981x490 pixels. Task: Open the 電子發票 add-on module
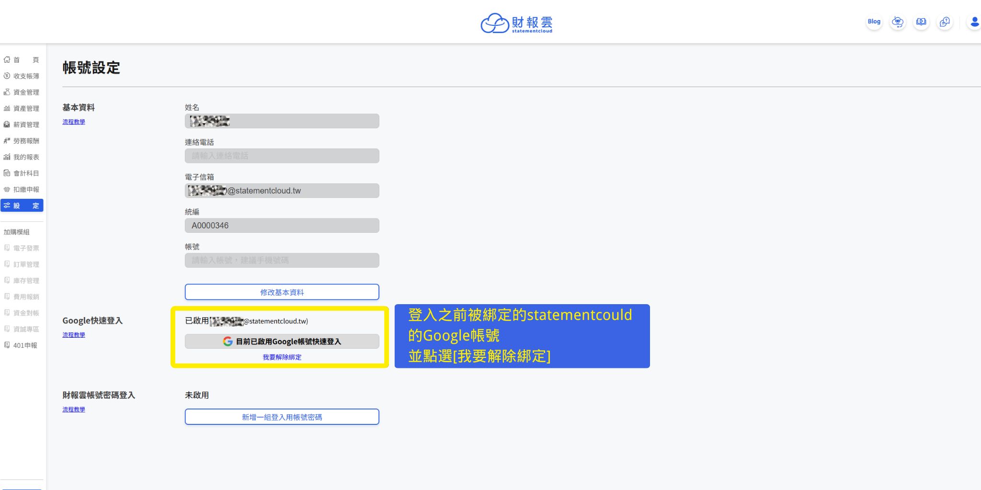[x=22, y=248]
